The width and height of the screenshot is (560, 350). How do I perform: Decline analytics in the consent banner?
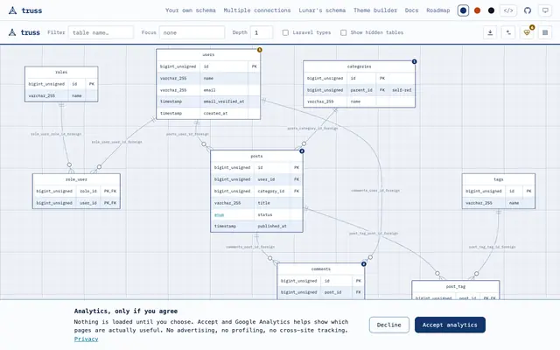(x=389, y=325)
